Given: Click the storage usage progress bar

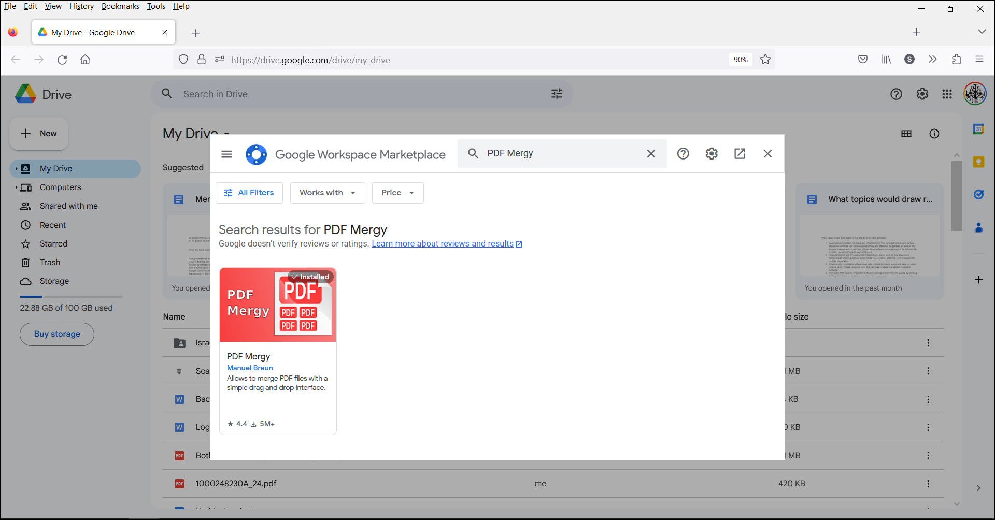Looking at the screenshot, I should coord(71,297).
